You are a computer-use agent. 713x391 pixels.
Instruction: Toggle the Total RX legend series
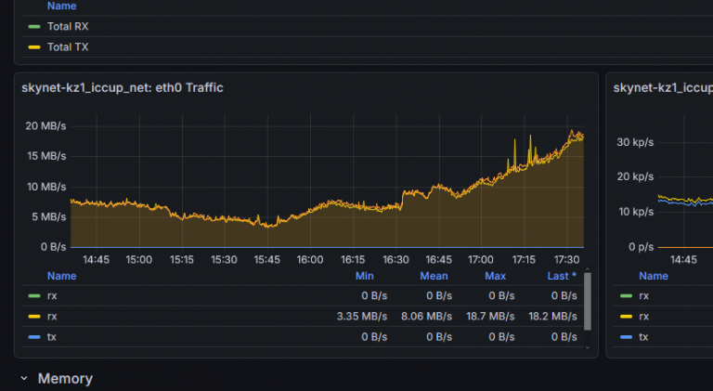click(x=68, y=26)
